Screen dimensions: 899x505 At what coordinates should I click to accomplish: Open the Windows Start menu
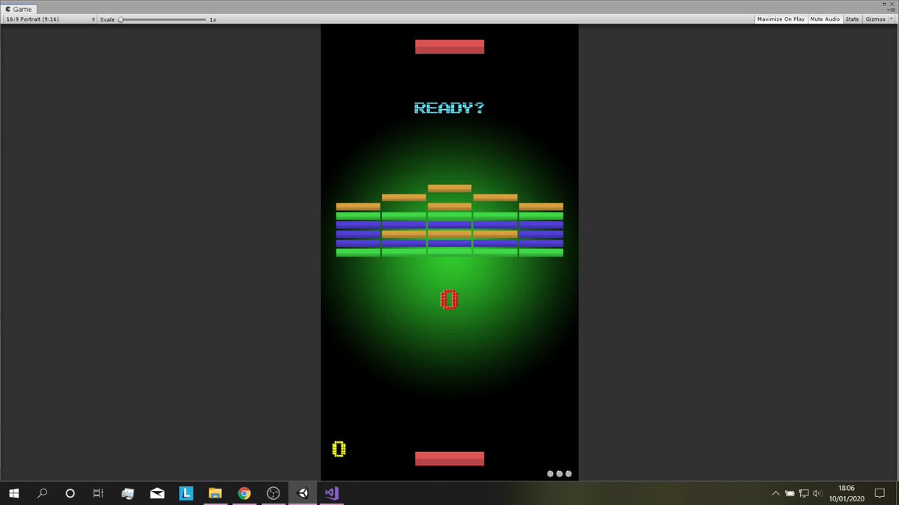pos(13,493)
